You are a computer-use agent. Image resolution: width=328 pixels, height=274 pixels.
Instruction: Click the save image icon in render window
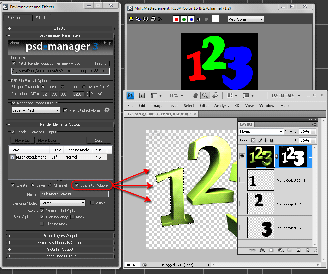tap(131, 19)
